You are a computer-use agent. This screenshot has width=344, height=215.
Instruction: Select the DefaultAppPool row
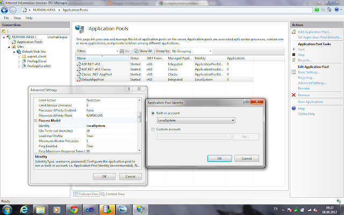pyautogui.click(x=164, y=80)
